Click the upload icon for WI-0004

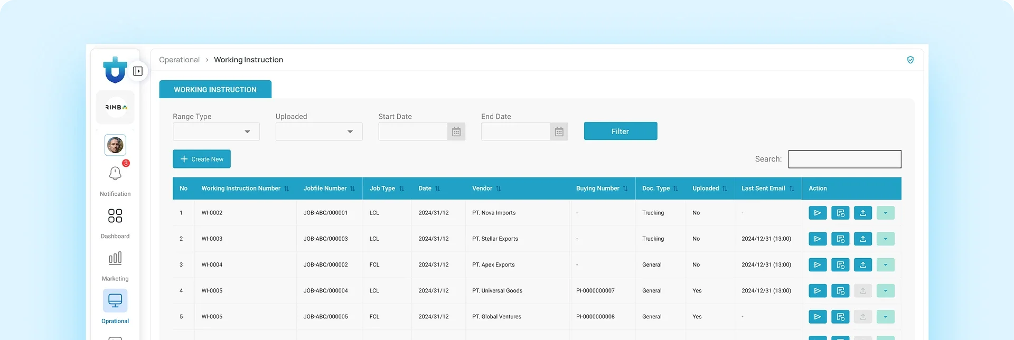click(863, 265)
